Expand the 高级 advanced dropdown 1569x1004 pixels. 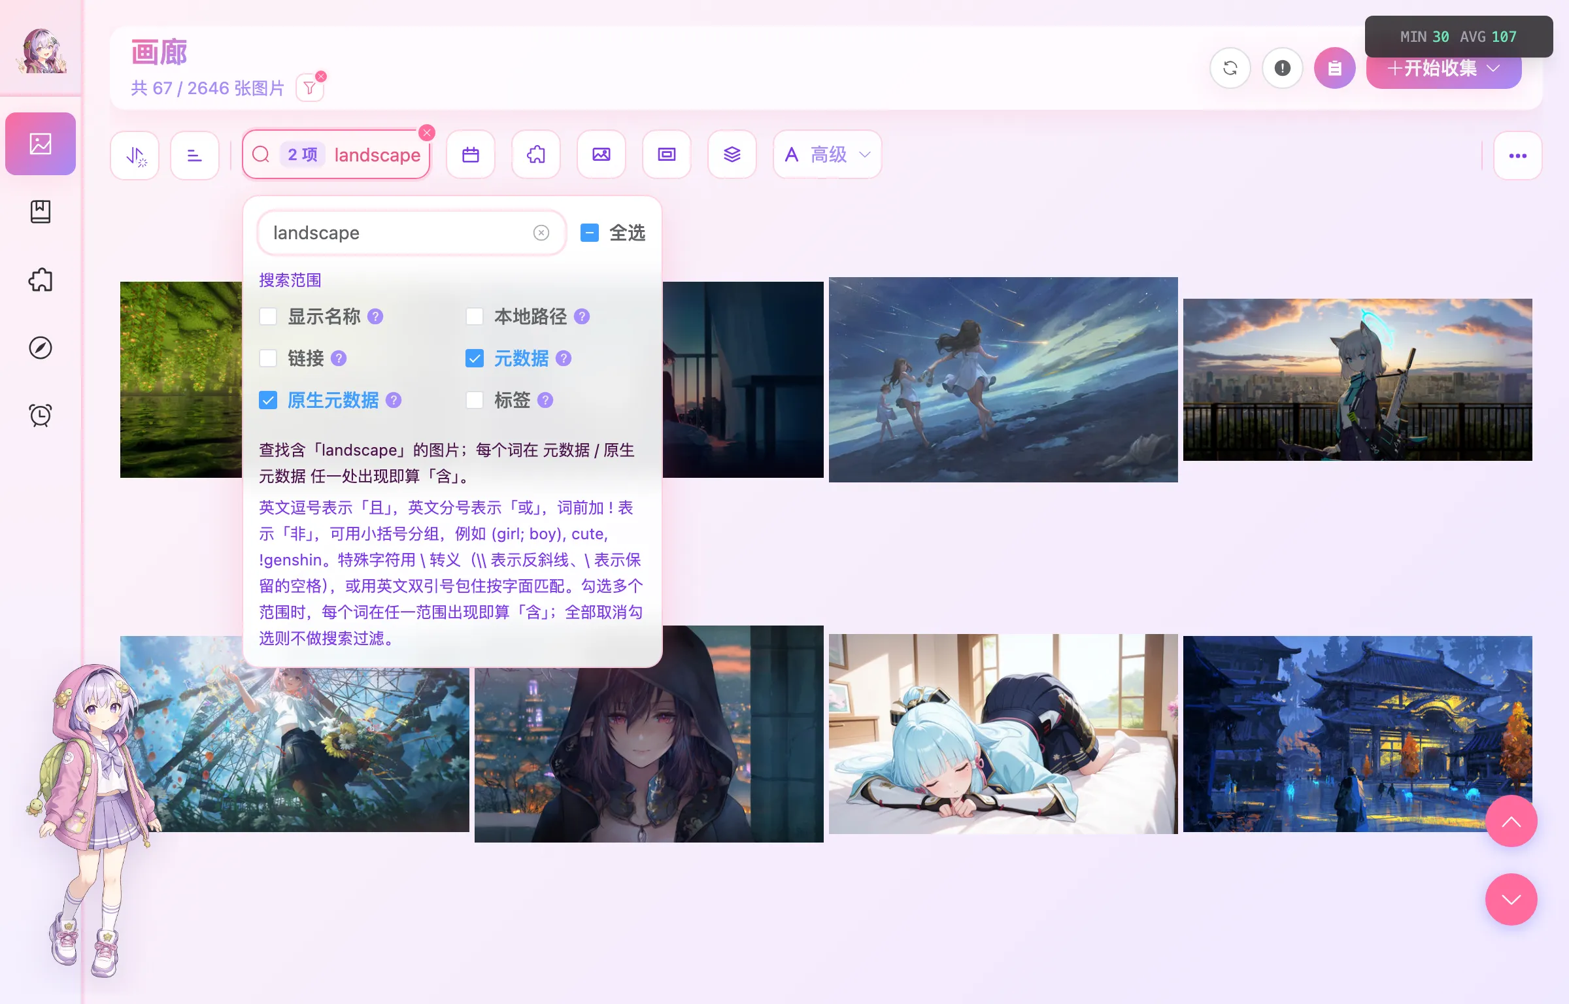pyautogui.click(x=828, y=155)
